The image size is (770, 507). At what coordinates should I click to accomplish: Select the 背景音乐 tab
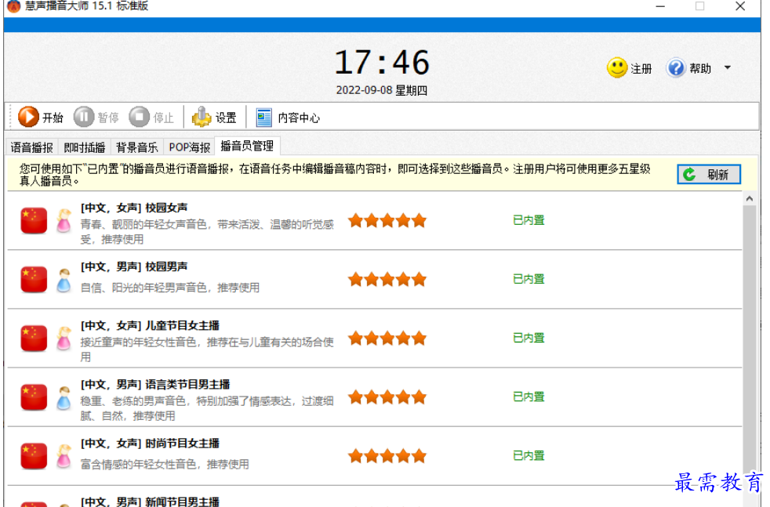[x=137, y=147]
